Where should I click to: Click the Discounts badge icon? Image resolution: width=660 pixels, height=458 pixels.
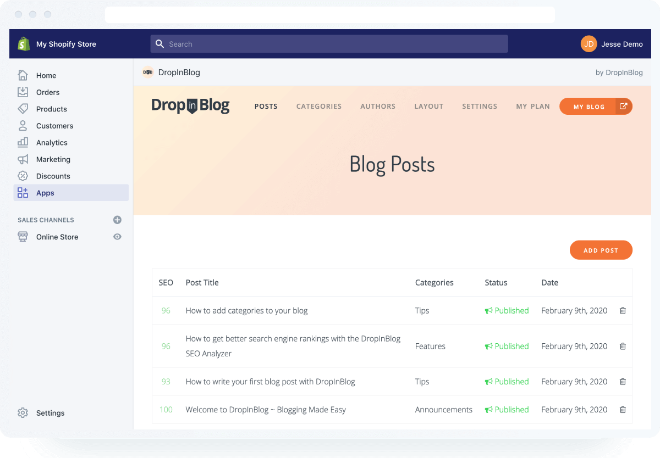[x=23, y=176]
